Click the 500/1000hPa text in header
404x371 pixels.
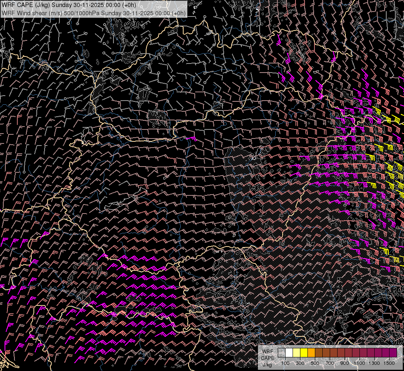point(81,13)
